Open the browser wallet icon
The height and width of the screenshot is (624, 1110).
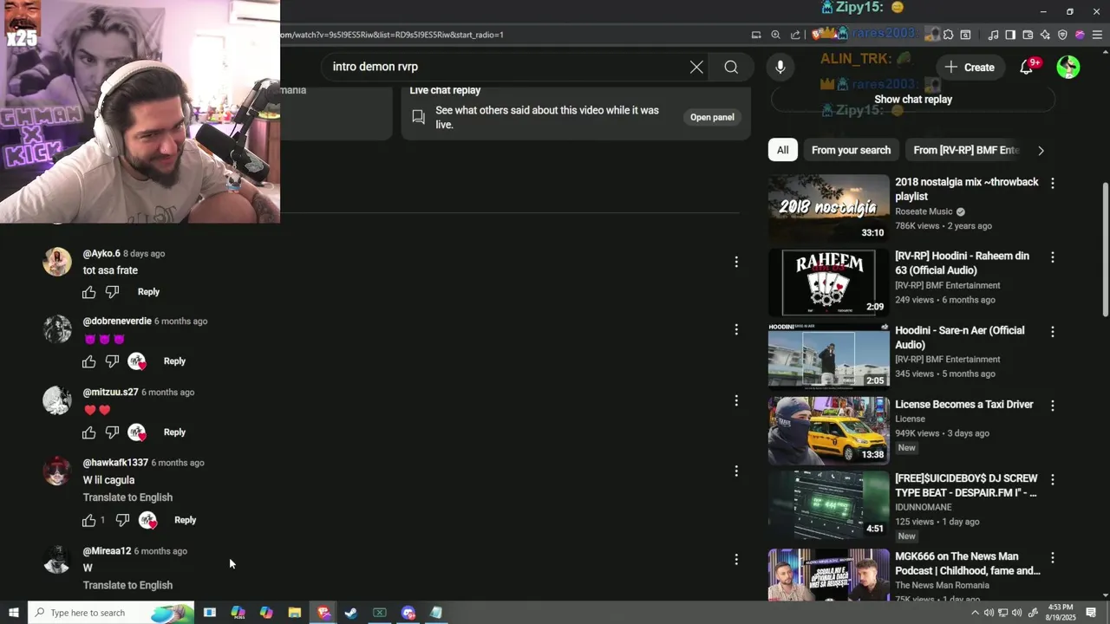click(1028, 35)
